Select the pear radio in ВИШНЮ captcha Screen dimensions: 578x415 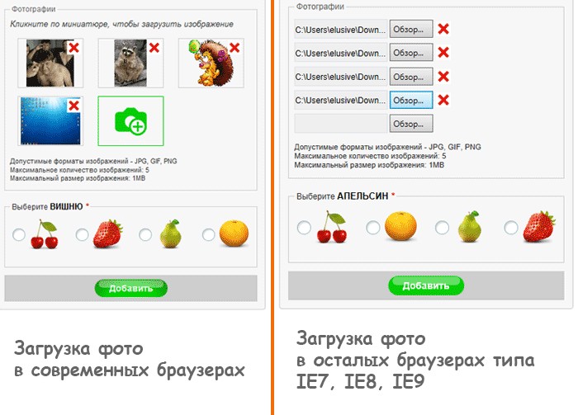[144, 234]
